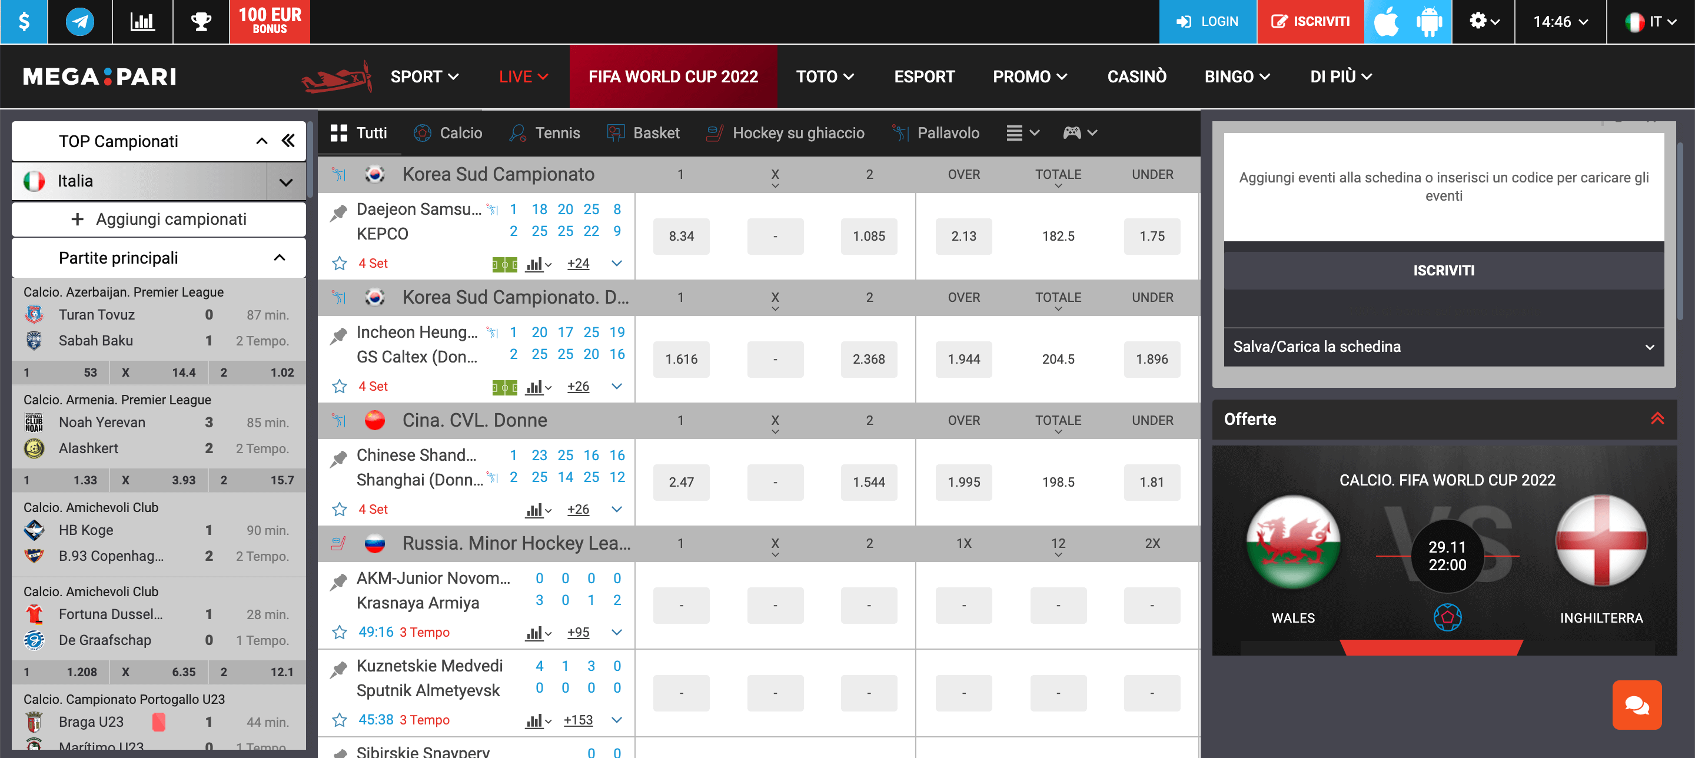Pin the Daejeon Samsung vs KEPCO match
Viewport: 1695px width, 758px height.
pos(338,212)
